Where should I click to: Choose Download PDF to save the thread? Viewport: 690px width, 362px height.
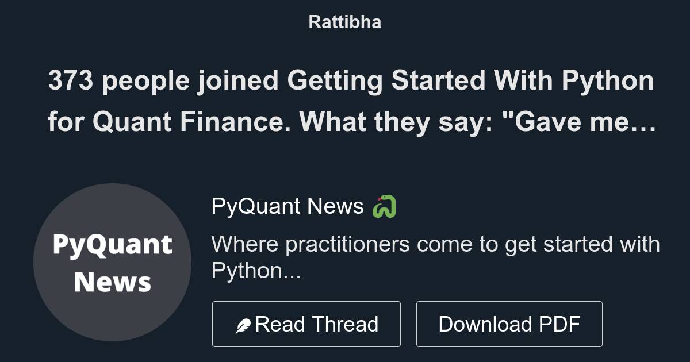509,324
